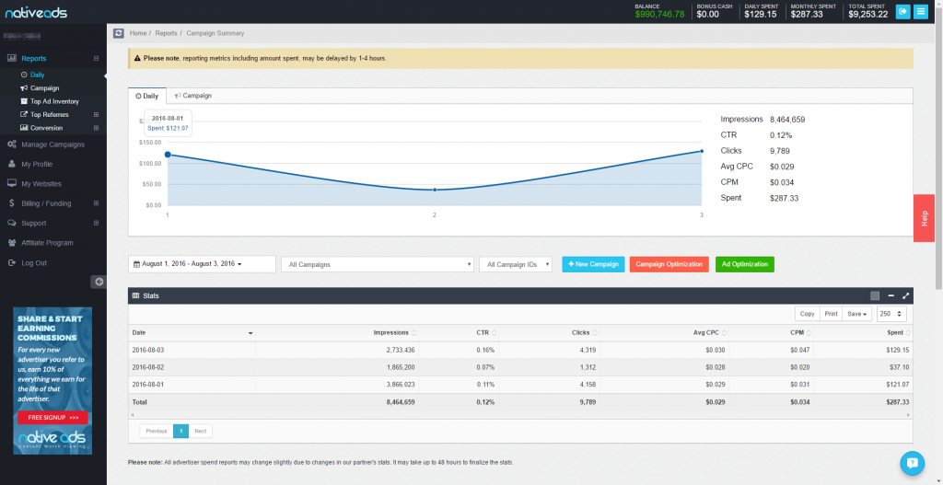Open the Manage Campaigns menu item
The image size is (943, 485).
pyautogui.click(x=52, y=144)
